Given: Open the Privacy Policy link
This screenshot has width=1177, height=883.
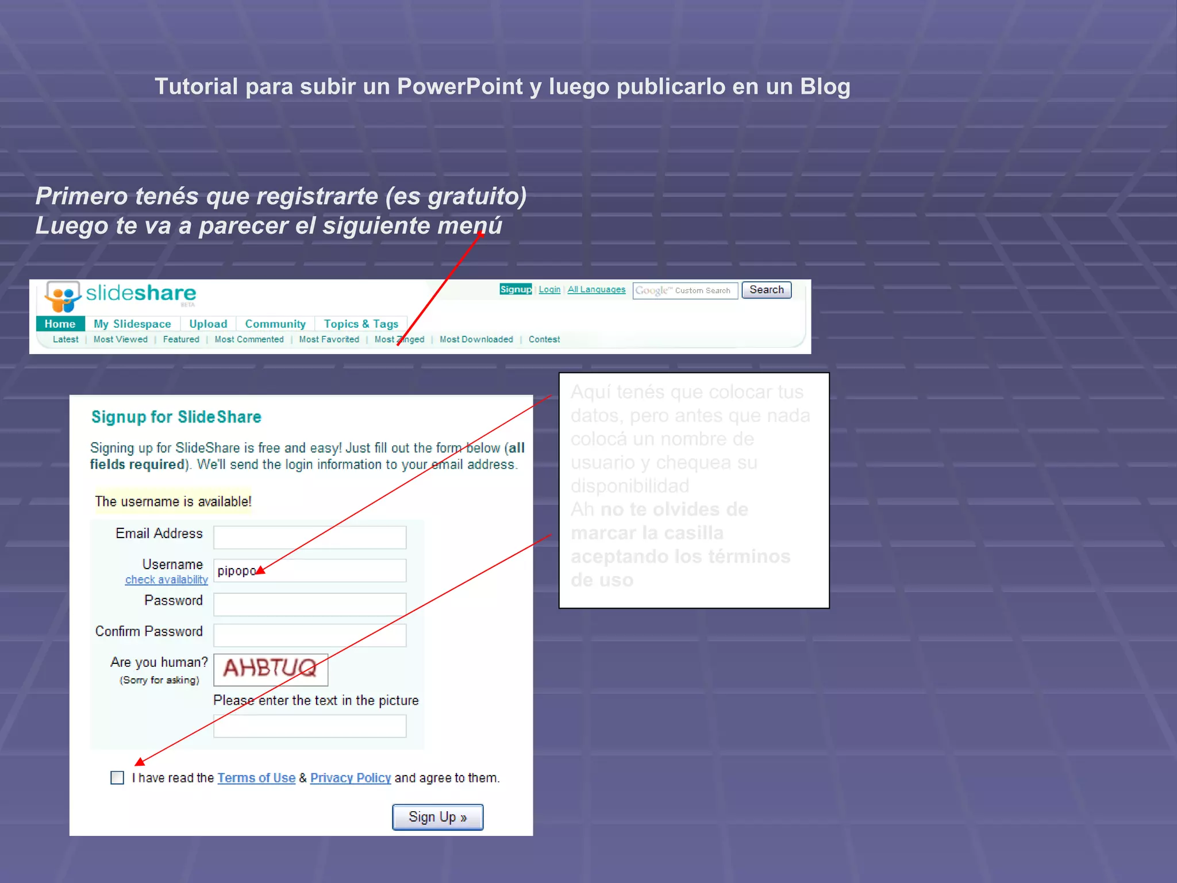Looking at the screenshot, I should [351, 778].
